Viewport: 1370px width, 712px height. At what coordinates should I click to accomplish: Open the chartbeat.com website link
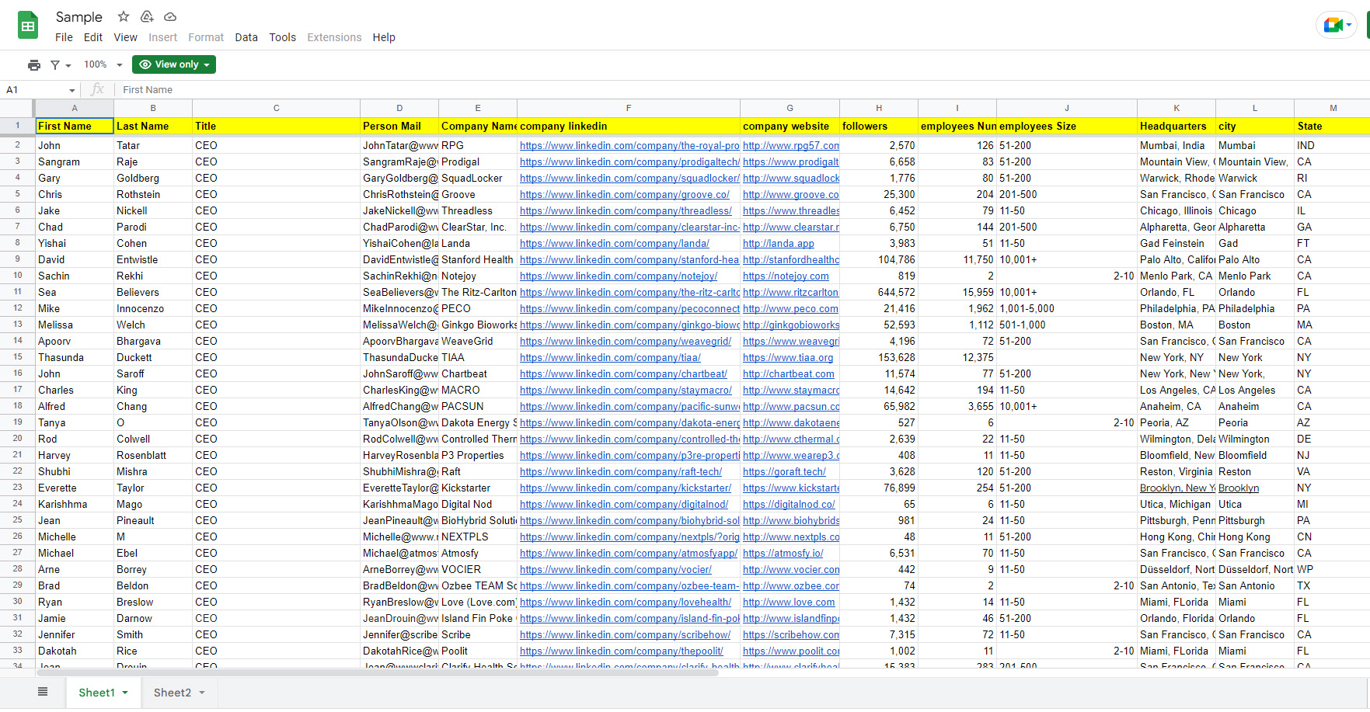click(789, 373)
